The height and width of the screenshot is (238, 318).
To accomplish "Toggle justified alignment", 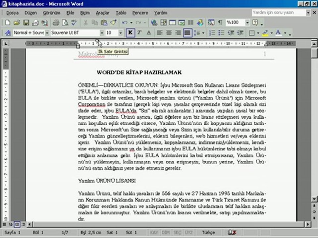I will pos(187,33).
